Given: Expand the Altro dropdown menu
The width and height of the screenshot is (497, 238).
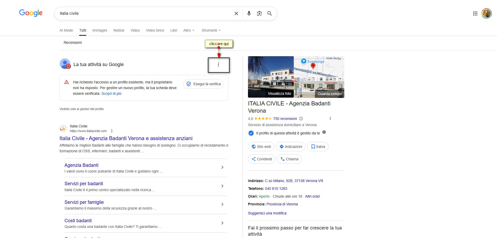Looking at the screenshot, I should pos(188,30).
